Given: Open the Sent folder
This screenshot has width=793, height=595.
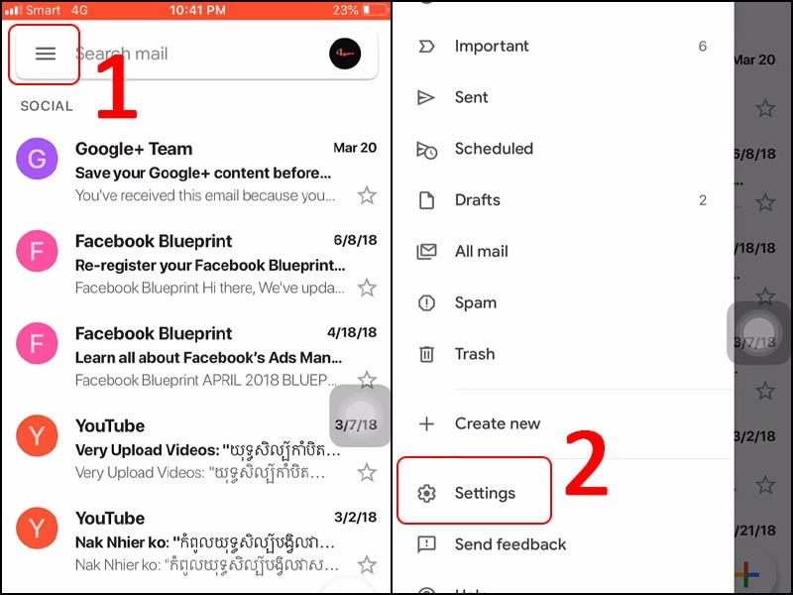Looking at the screenshot, I should [471, 97].
